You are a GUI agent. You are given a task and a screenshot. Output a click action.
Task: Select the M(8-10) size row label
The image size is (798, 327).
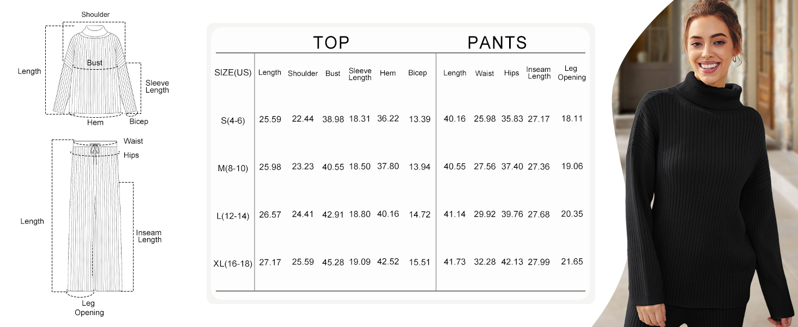coord(233,168)
